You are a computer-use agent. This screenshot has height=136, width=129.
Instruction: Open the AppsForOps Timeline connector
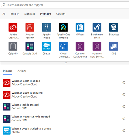63,27
